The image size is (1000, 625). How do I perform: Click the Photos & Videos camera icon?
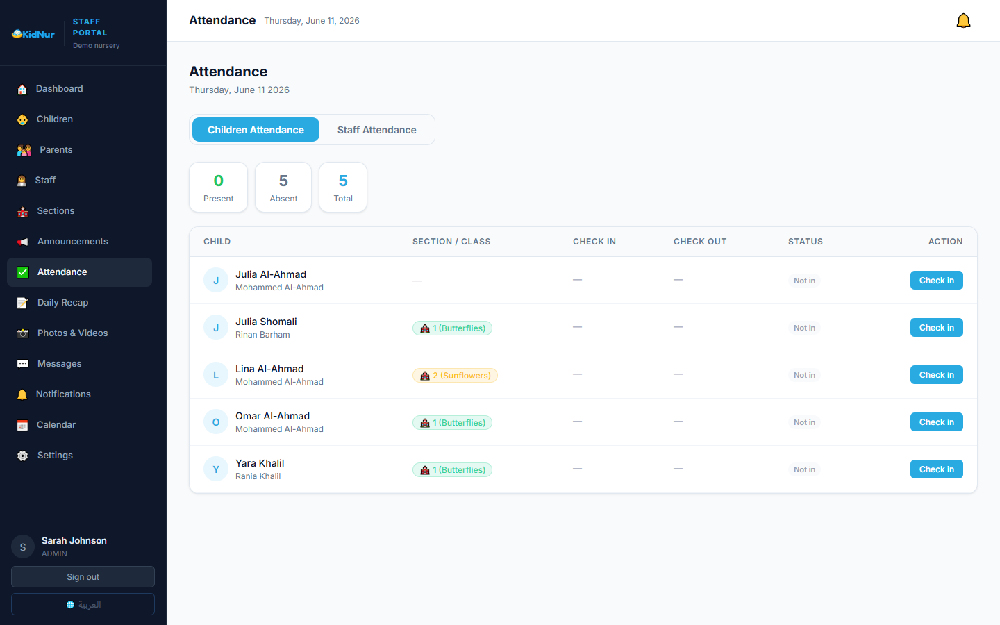tap(23, 333)
